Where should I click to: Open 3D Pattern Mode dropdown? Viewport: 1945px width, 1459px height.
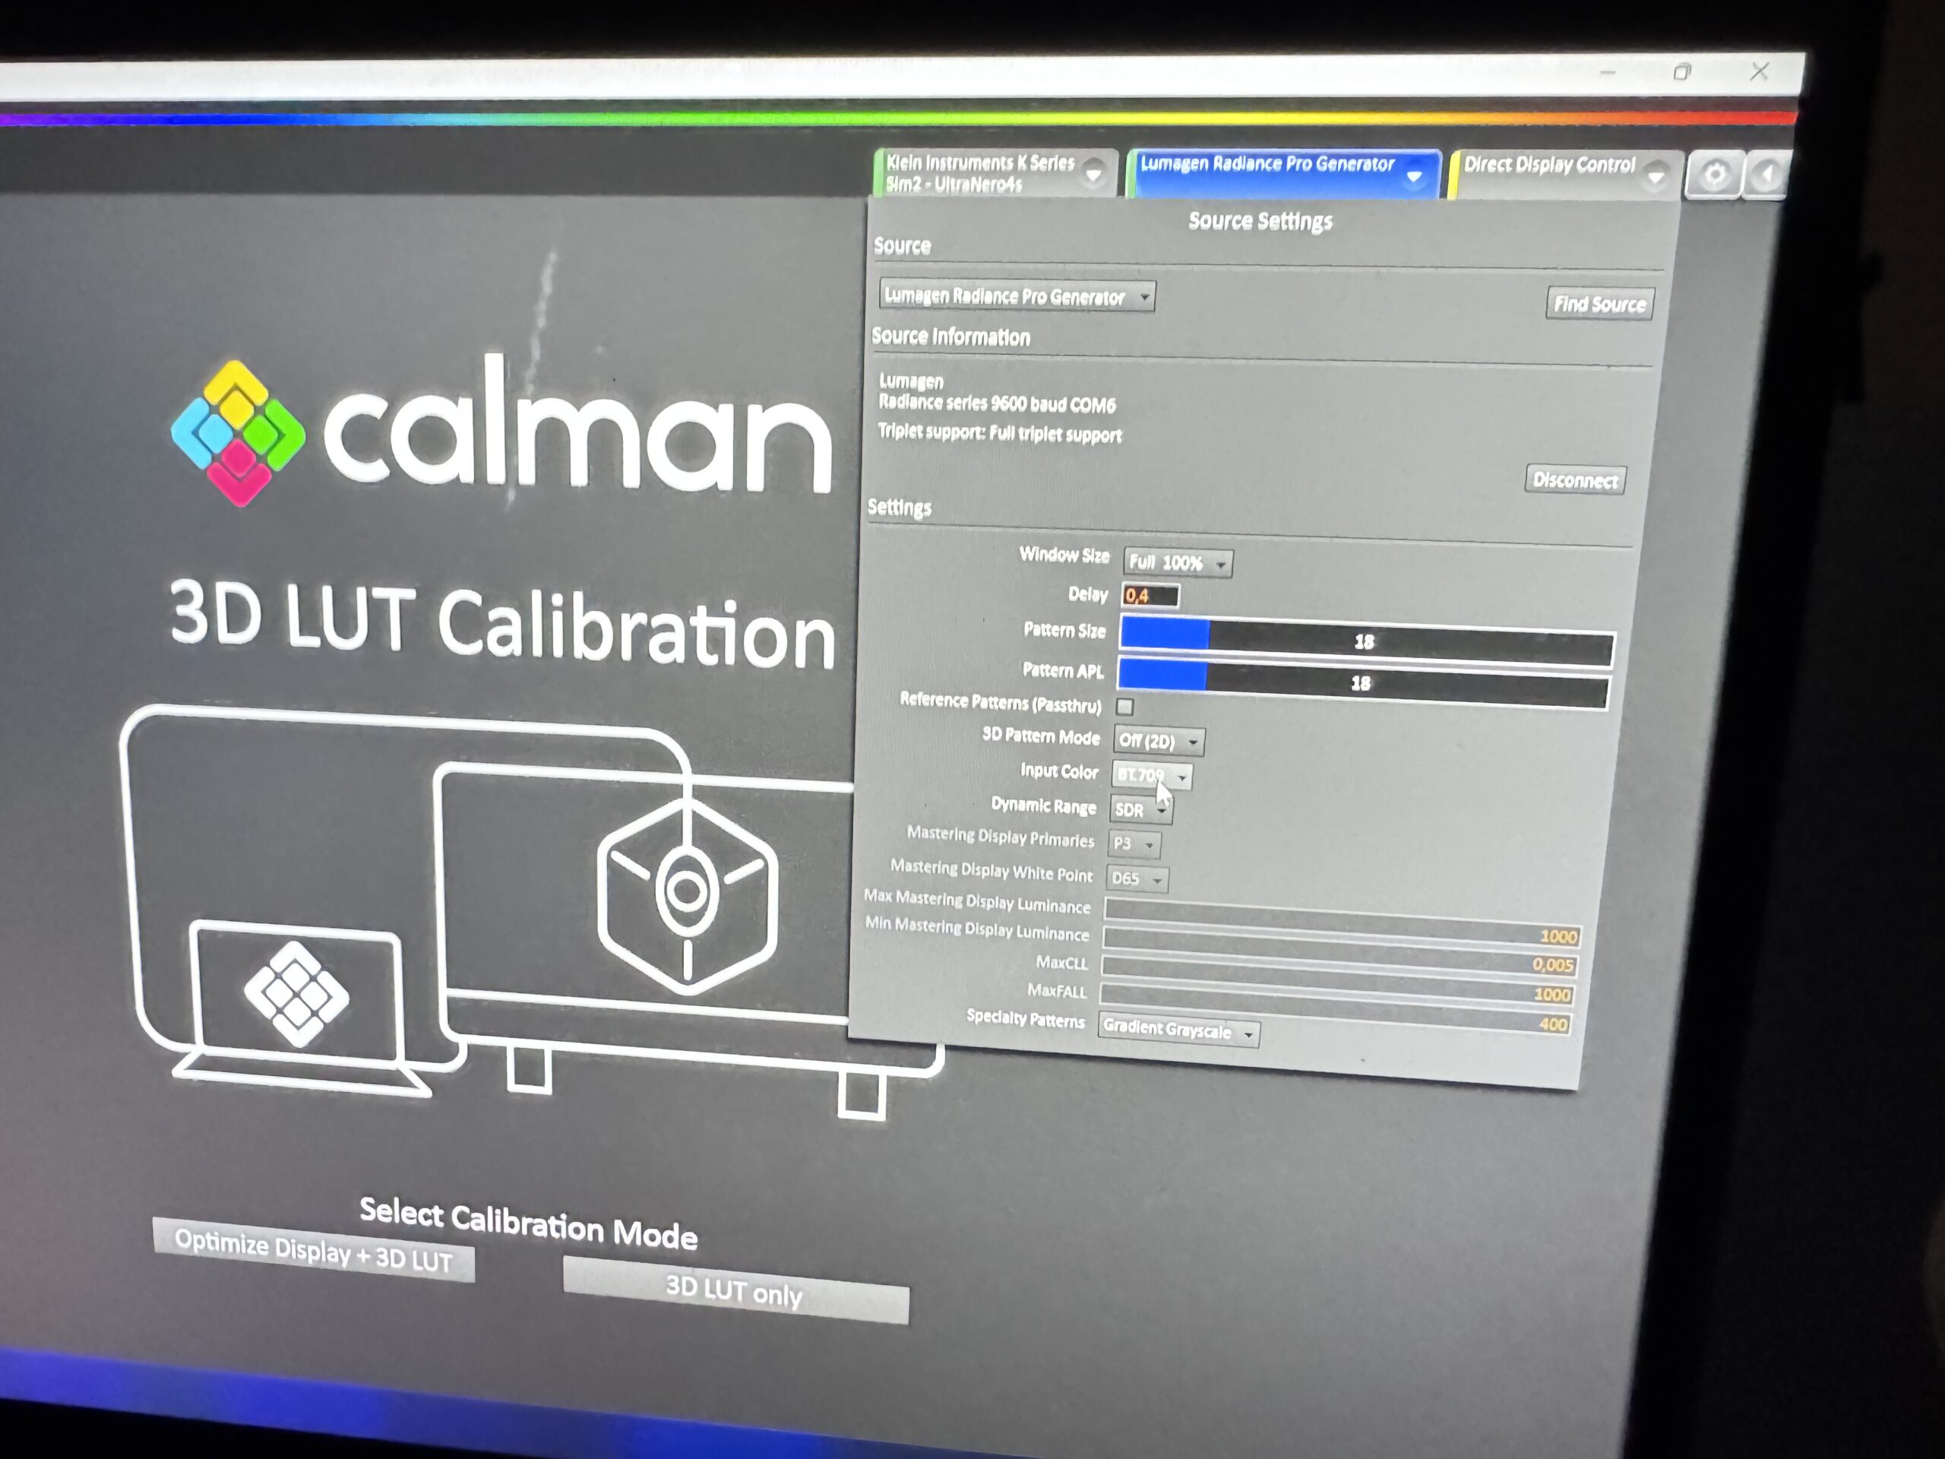tap(1158, 742)
